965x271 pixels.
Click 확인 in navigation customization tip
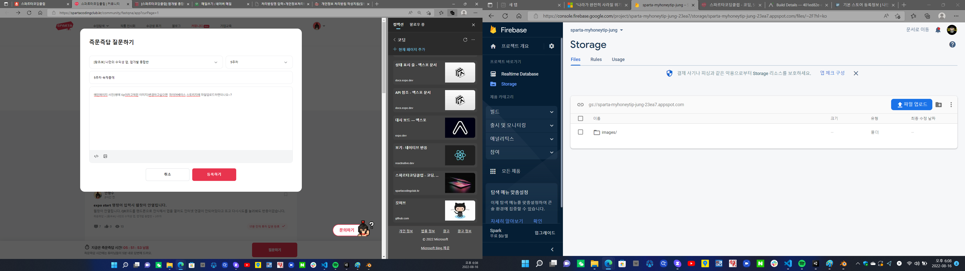pos(538,221)
